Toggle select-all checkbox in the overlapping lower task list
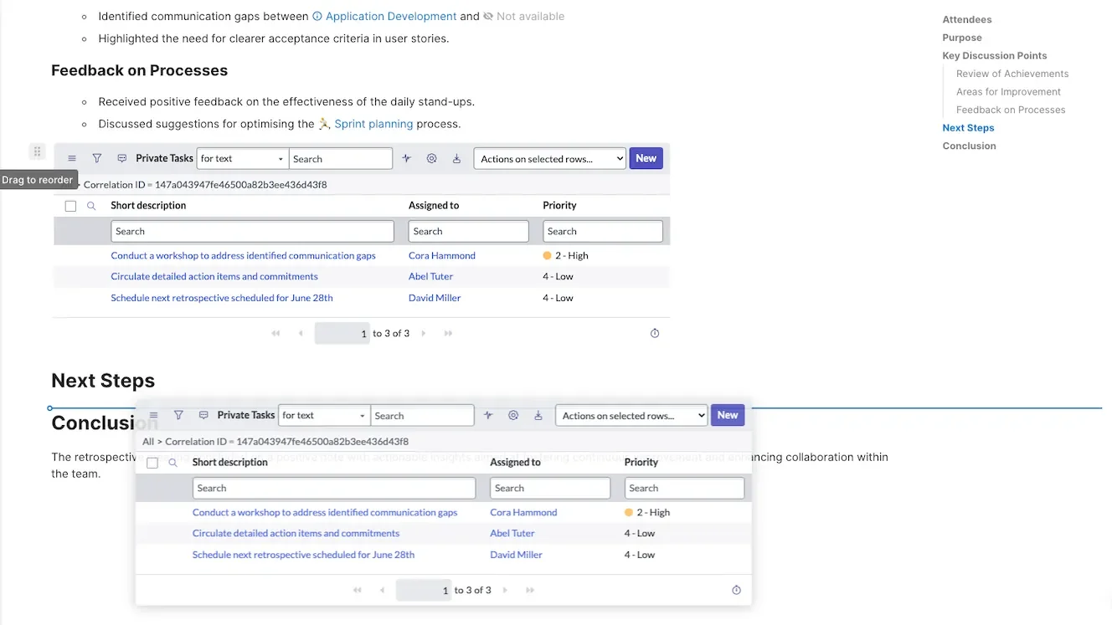Image resolution: width=1112 pixels, height=625 pixels. (152, 463)
